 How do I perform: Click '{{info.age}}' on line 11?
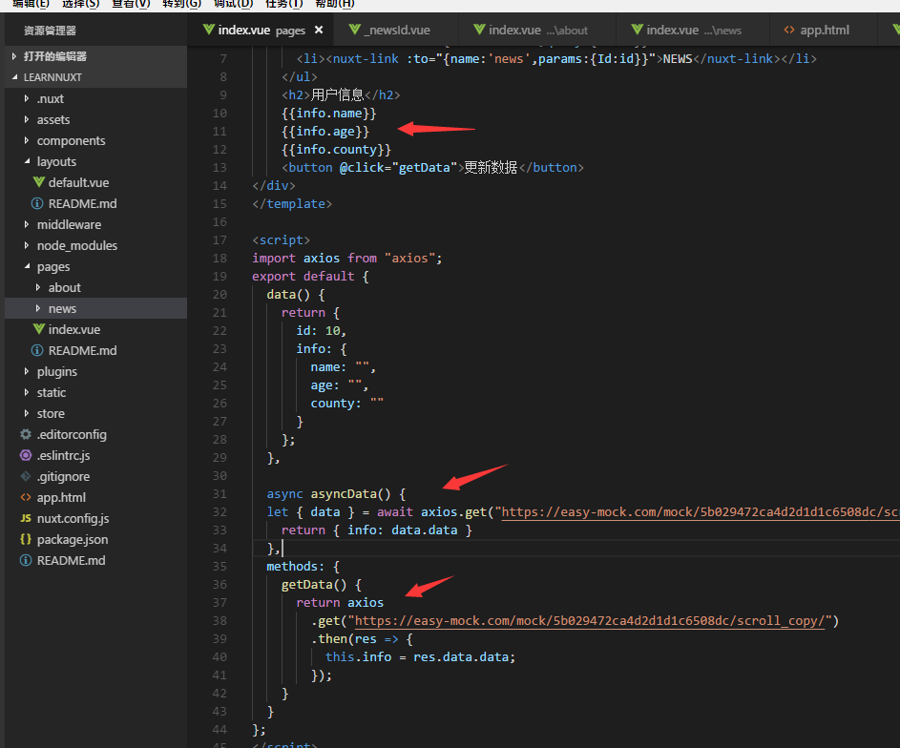(325, 132)
